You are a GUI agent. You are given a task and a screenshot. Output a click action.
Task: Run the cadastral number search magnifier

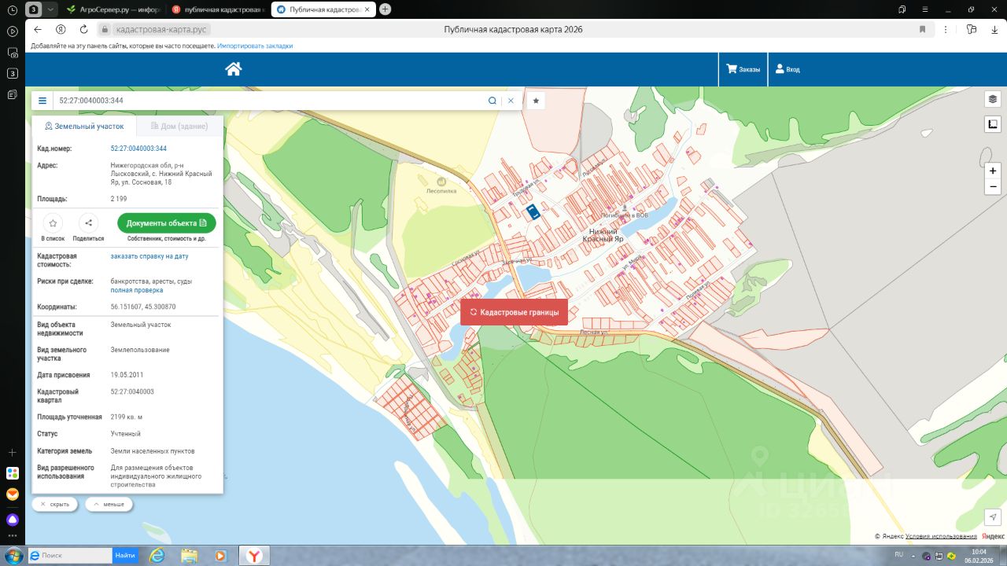point(492,101)
